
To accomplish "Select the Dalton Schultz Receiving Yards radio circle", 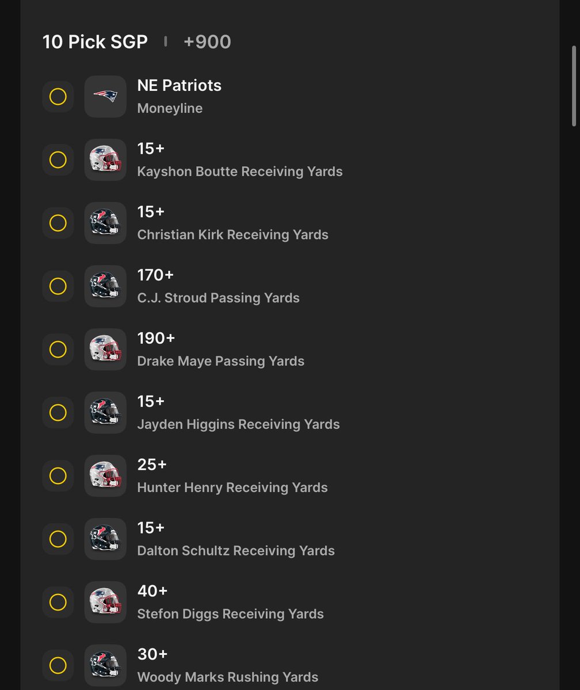I will (58, 539).
